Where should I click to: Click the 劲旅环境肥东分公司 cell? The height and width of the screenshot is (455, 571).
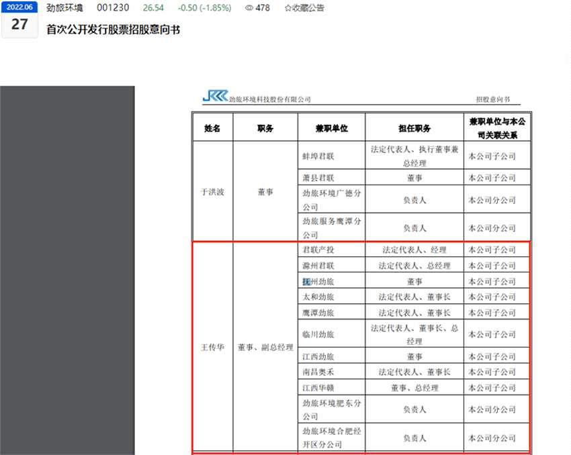point(331,409)
